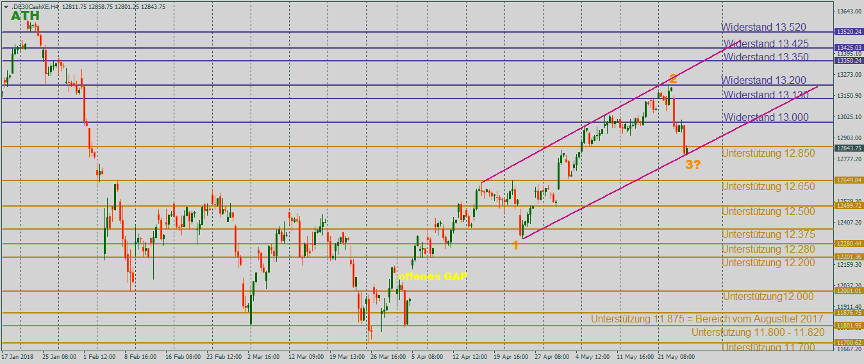Click the 13643.00 price scale value
Viewport: 864px width, 364px height.
point(849,12)
